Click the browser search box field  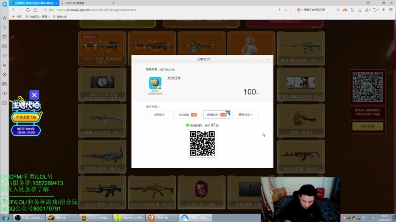320,10
